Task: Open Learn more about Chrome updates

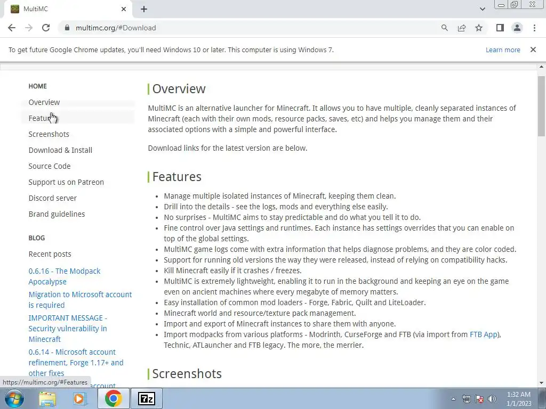Action: pos(503,50)
